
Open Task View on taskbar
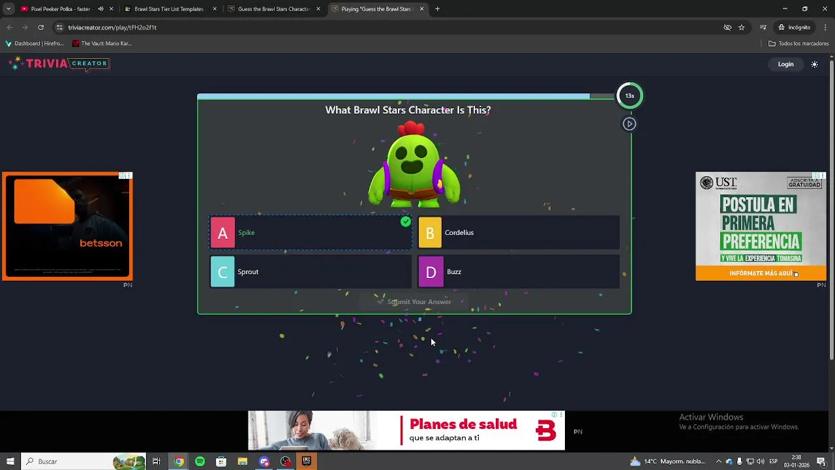(157, 462)
